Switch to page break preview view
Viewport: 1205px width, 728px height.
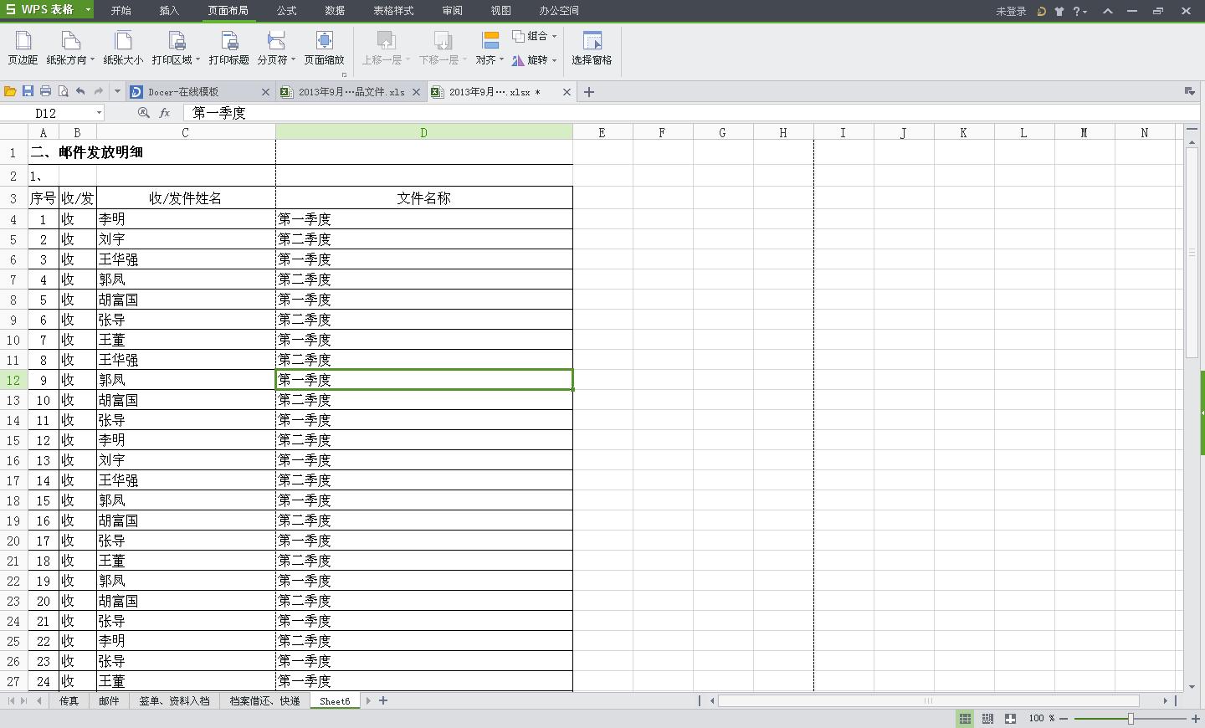[987, 719]
